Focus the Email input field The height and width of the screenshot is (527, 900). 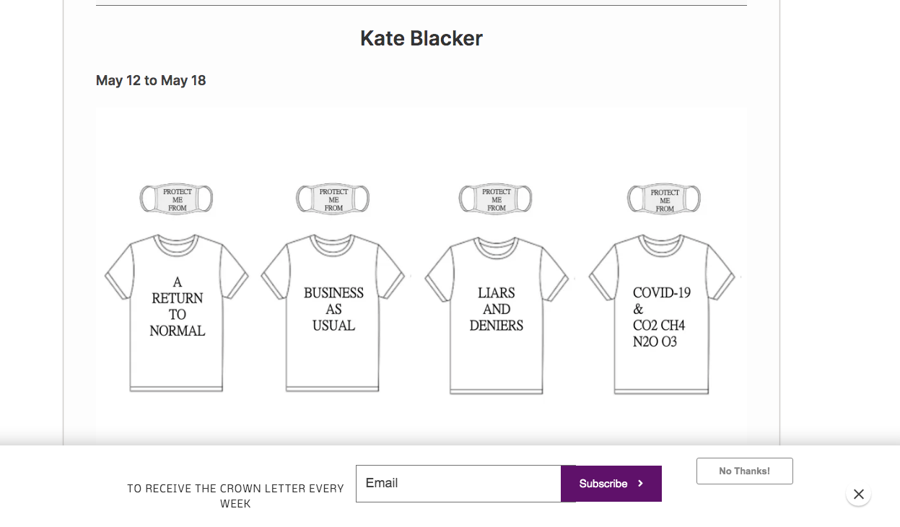click(x=458, y=484)
